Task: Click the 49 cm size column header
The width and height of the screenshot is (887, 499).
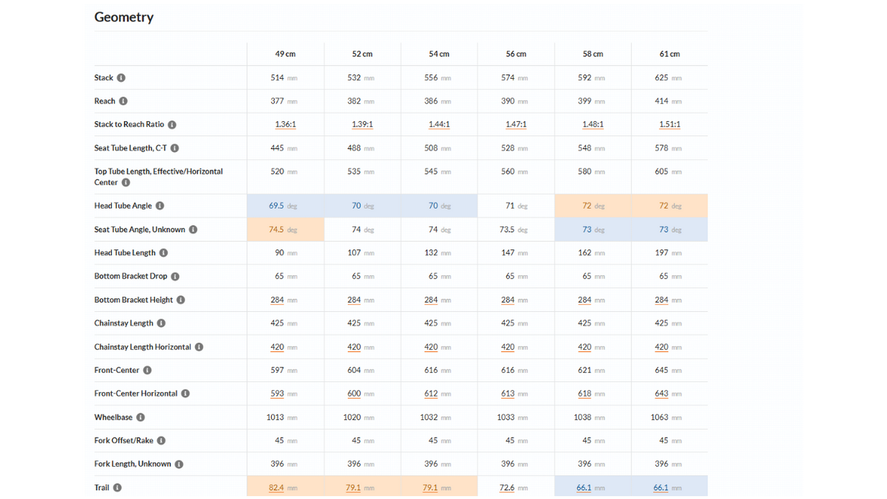Action: (285, 54)
